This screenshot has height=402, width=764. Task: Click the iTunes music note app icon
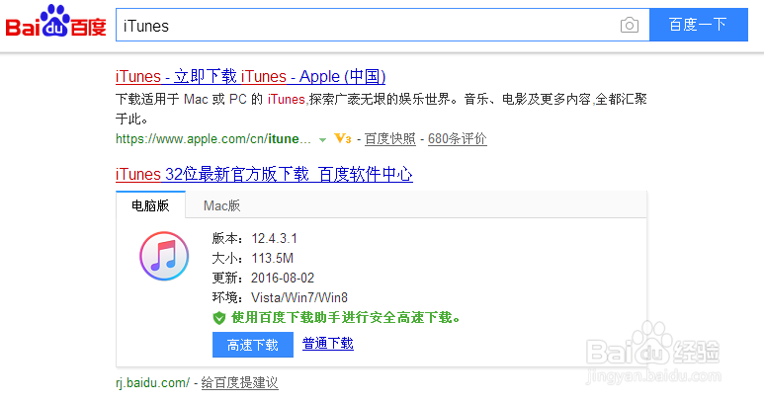point(164,256)
